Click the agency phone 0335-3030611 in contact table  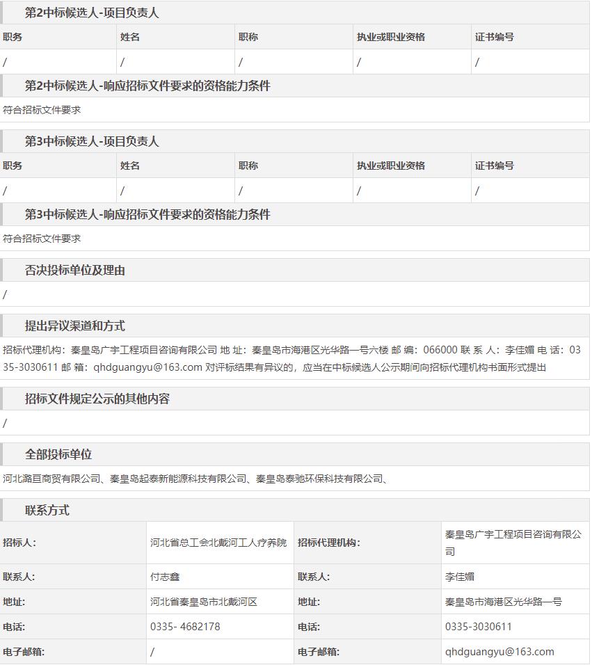coord(479,627)
